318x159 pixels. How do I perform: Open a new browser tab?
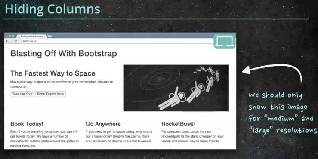click(49, 37)
